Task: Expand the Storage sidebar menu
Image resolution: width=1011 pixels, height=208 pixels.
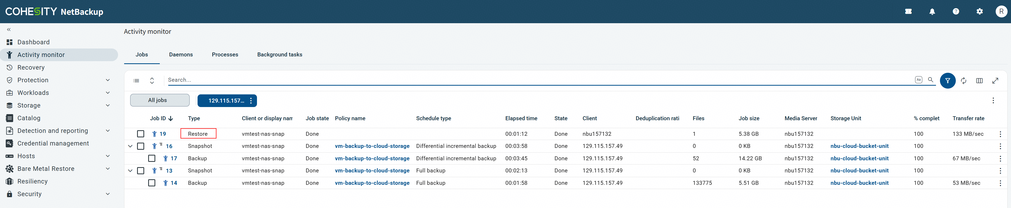Action: 107,105
